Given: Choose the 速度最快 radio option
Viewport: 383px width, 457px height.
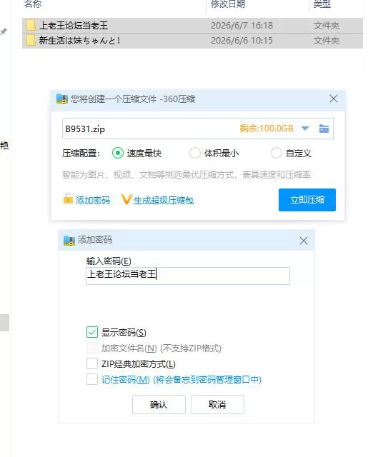Looking at the screenshot, I should point(118,153).
